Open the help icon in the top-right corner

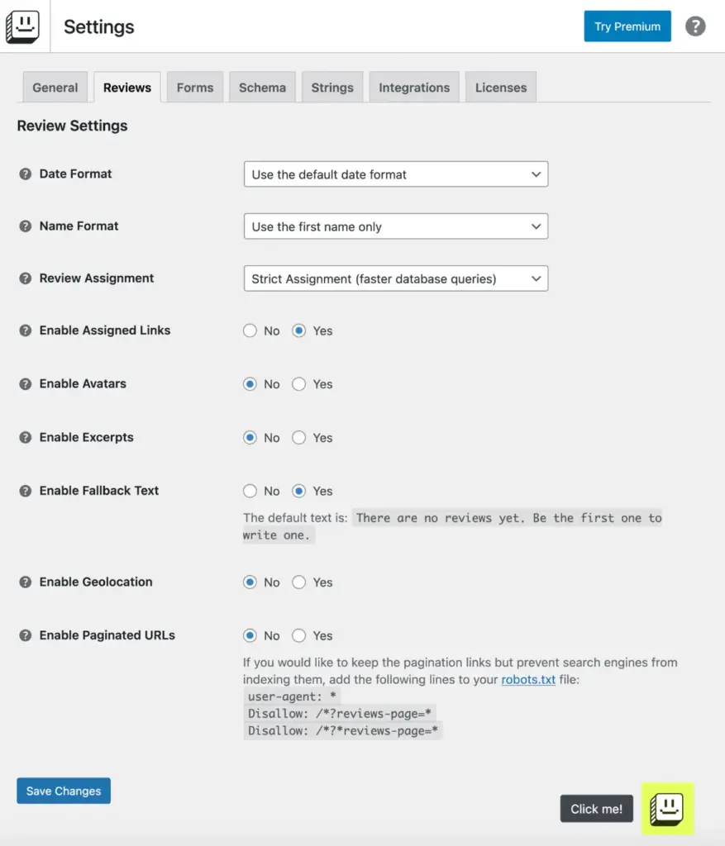pos(695,26)
